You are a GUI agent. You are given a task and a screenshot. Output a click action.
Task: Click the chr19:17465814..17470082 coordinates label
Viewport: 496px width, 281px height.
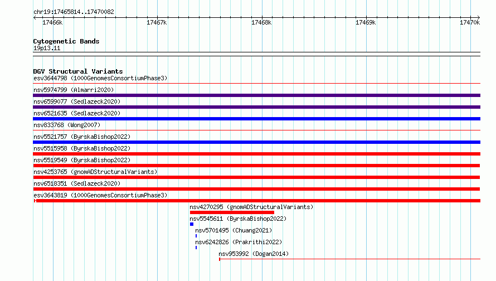coord(74,12)
